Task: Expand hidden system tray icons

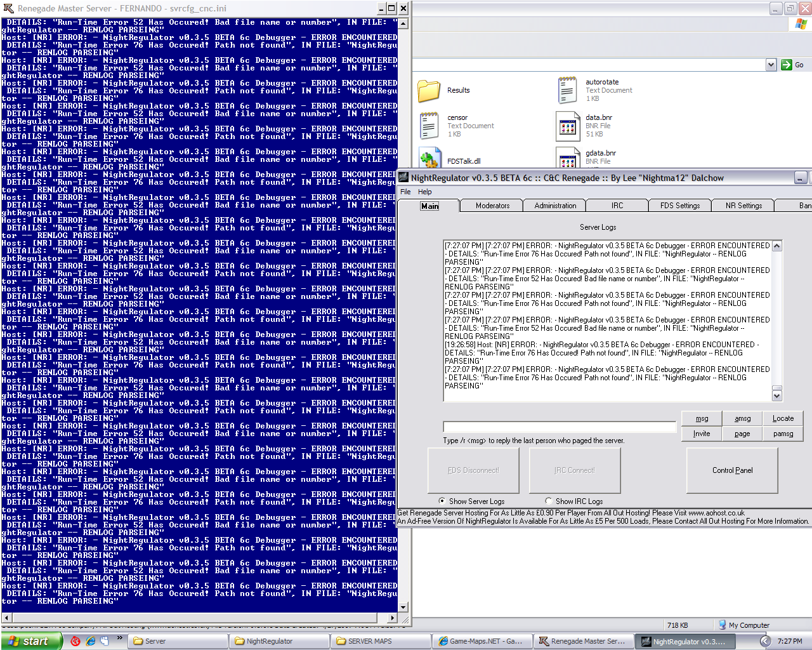Action: (766, 641)
